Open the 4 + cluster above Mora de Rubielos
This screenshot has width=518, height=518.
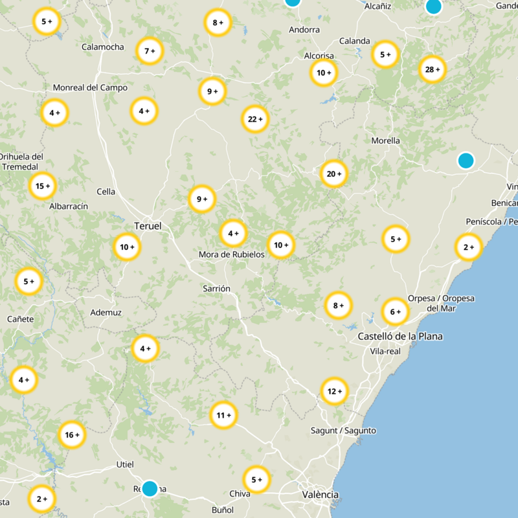pyautogui.click(x=233, y=233)
